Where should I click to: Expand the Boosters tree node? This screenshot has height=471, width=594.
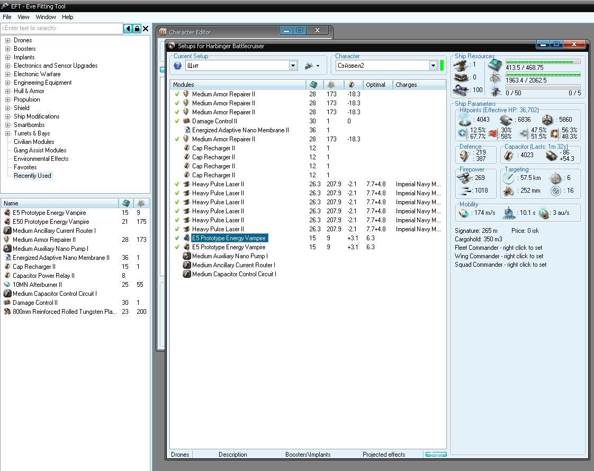point(7,49)
